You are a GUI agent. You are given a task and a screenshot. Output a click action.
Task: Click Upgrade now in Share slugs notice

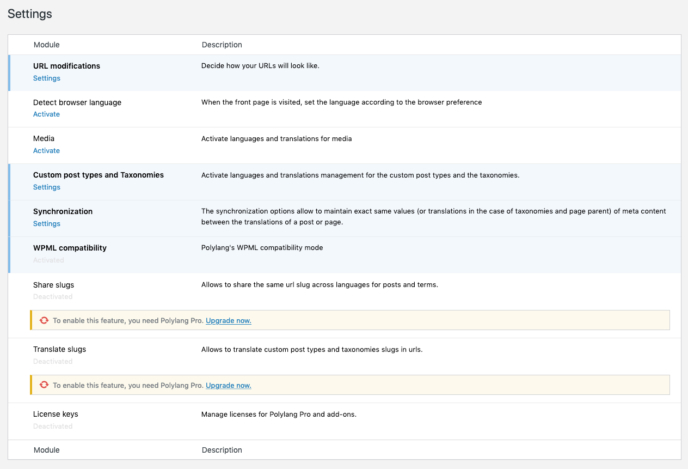[228, 321]
